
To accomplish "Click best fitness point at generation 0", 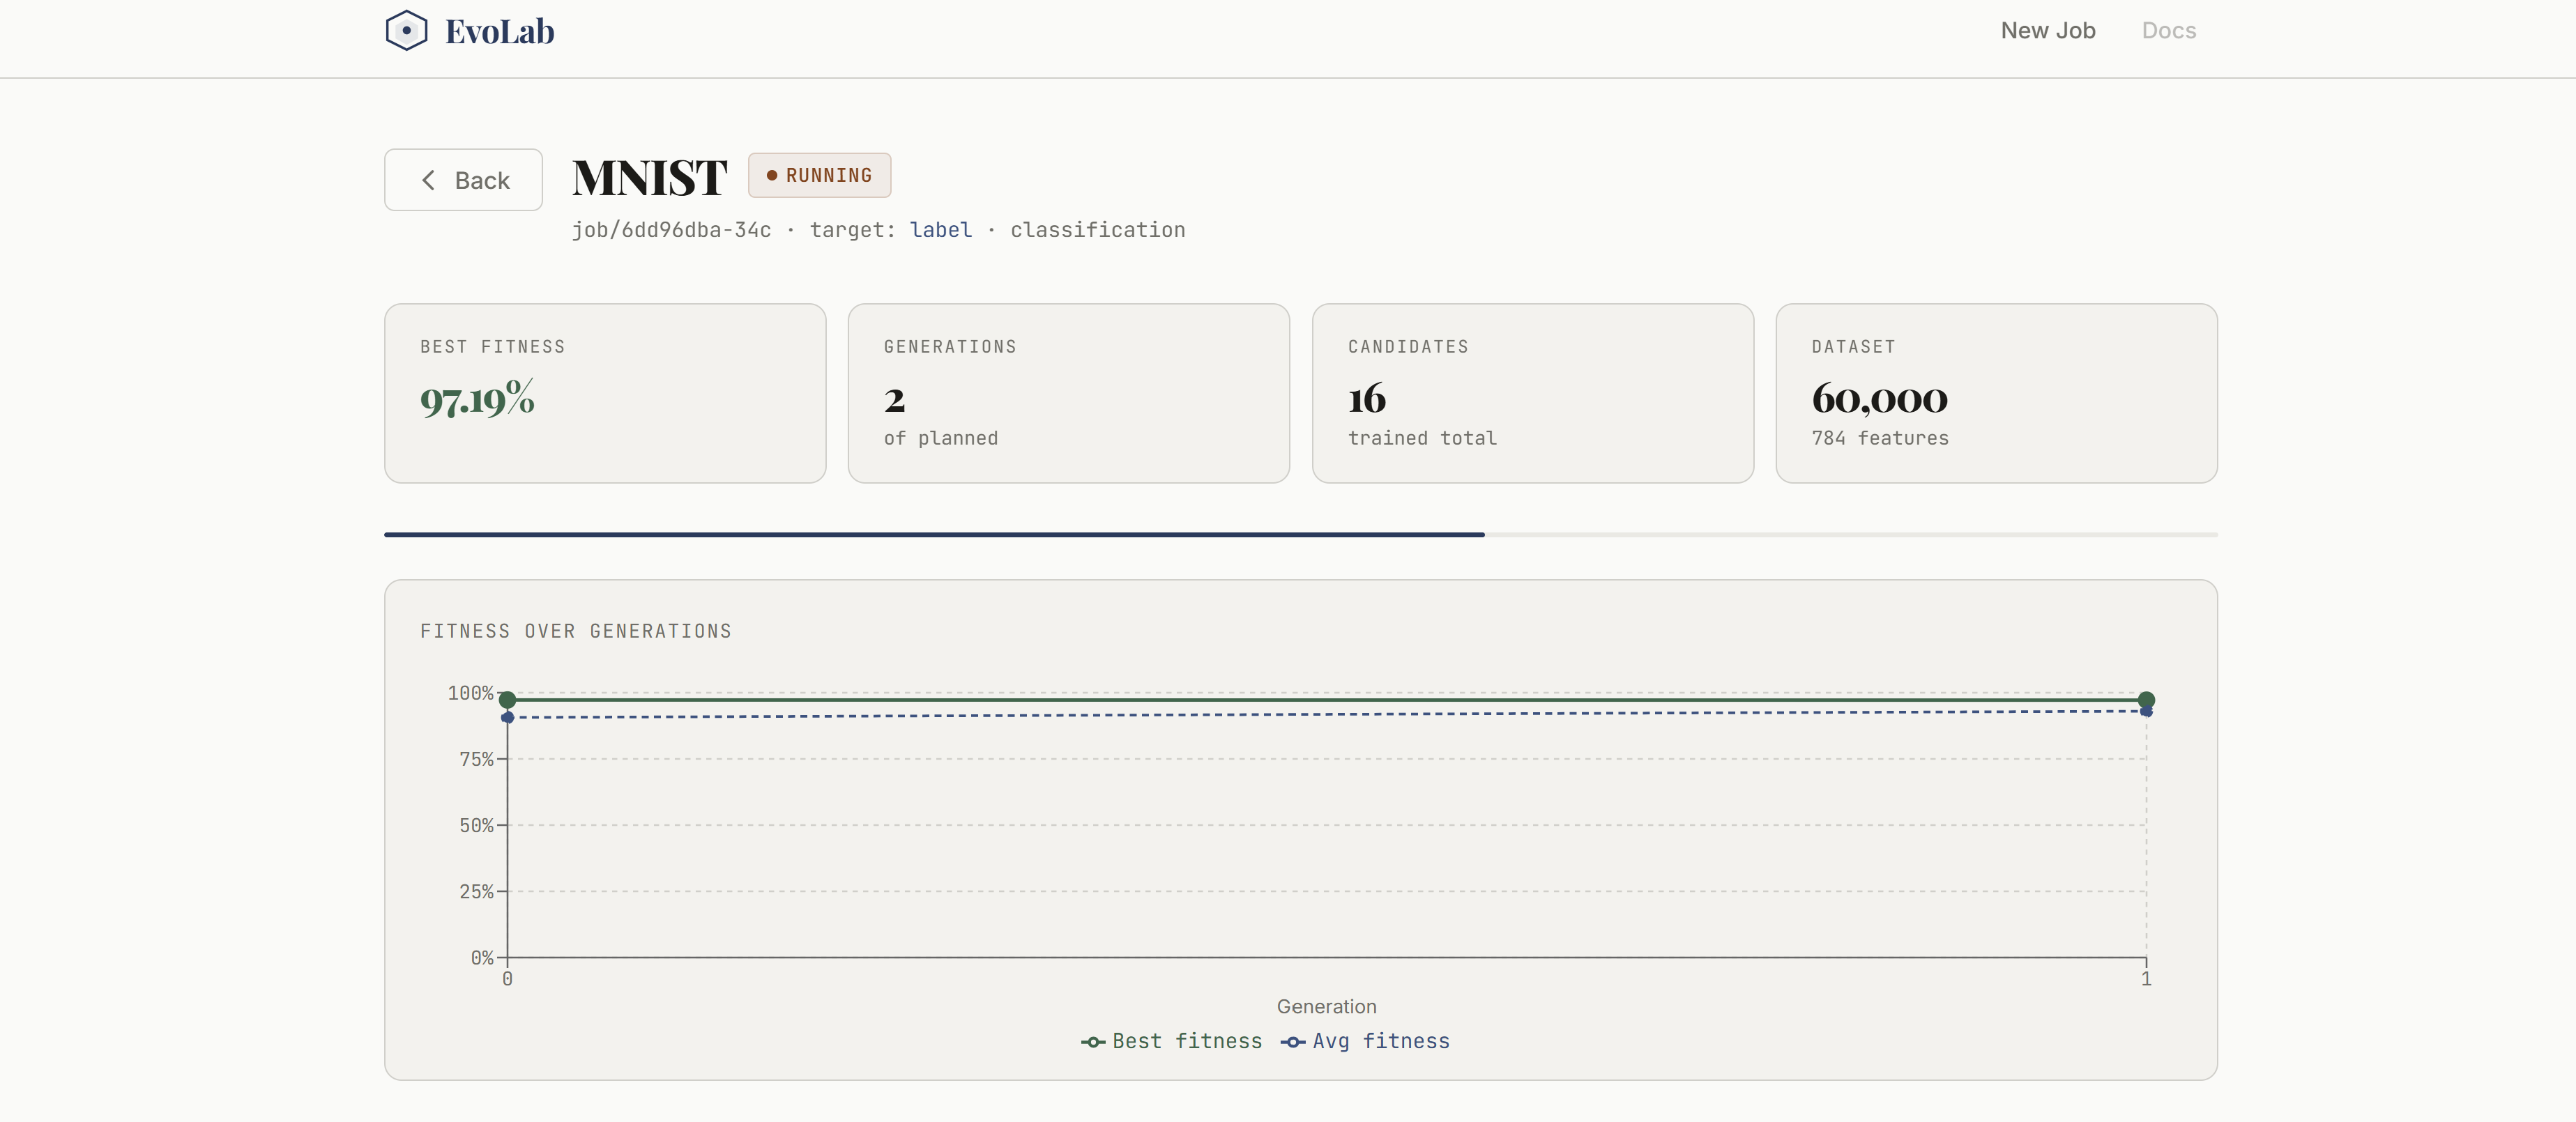I will pos(507,699).
